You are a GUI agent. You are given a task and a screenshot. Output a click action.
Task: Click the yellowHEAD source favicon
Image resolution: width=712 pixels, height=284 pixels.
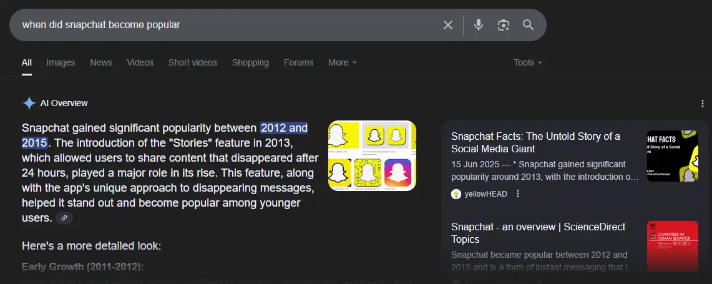[456, 194]
